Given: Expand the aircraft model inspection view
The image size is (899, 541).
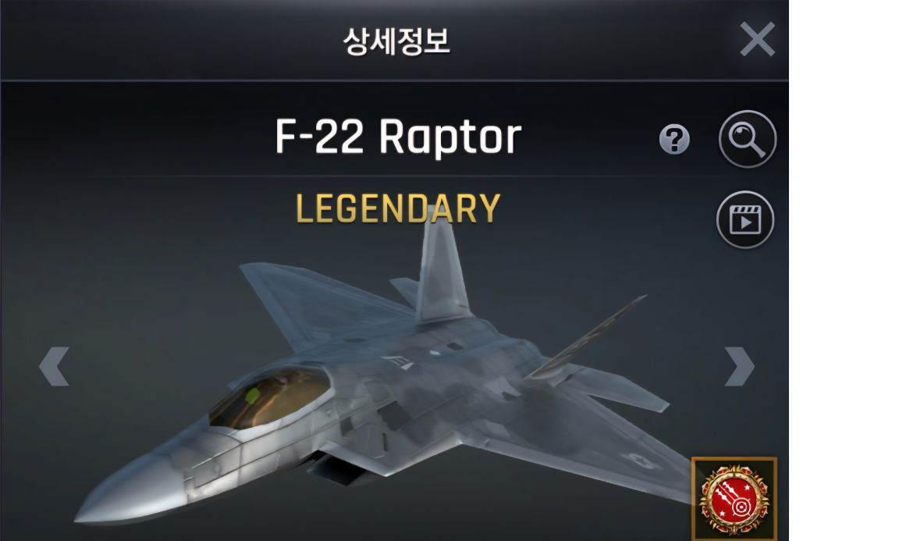Looking at the screenshot, I should pyautogui.click(x=747, y=139).
